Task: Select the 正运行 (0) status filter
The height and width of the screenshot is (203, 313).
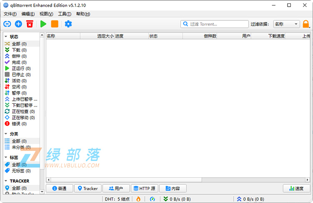Action: point(22,68)
